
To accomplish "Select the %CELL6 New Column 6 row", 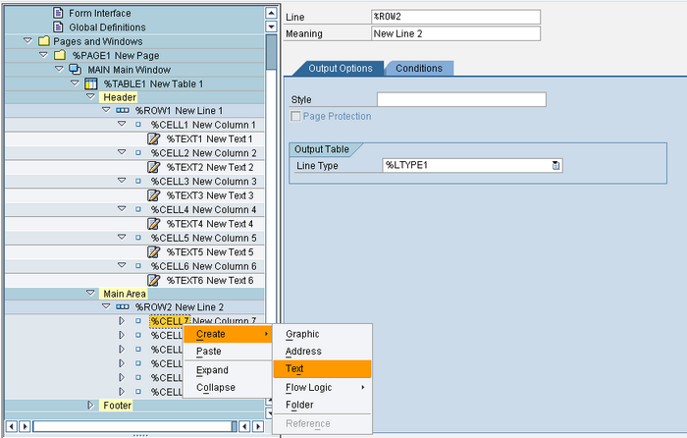I will tap(134, 266).
